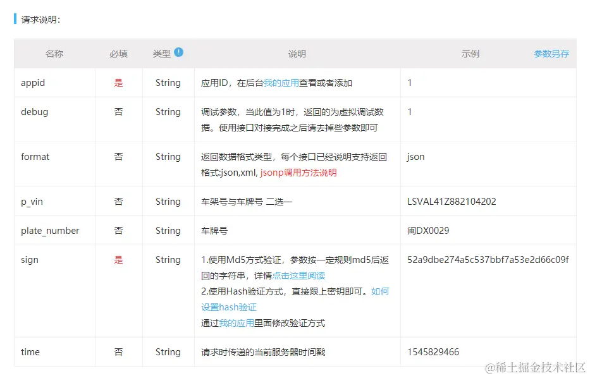Select the p_vin parameter name
Image resolution: width=590 pixels, height=378 pixels.
tap(32, 202)
